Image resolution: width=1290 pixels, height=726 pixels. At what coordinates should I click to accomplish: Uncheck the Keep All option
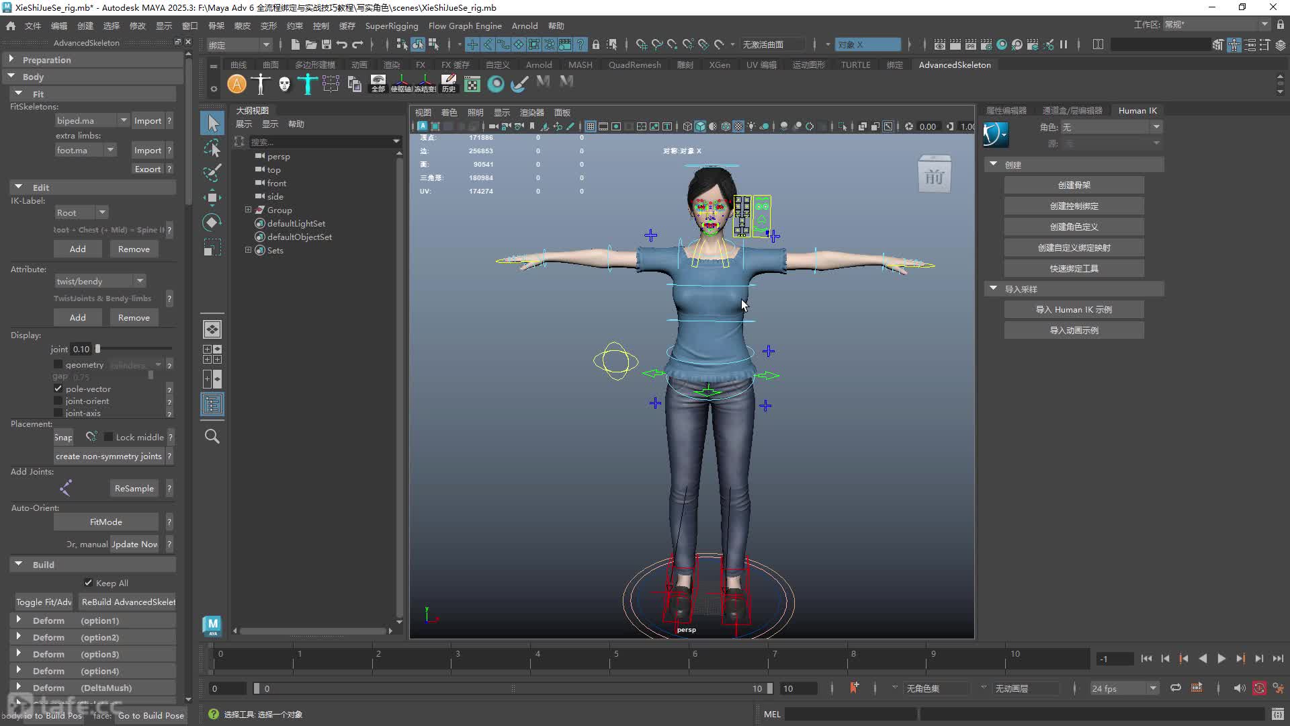point(88,582)
